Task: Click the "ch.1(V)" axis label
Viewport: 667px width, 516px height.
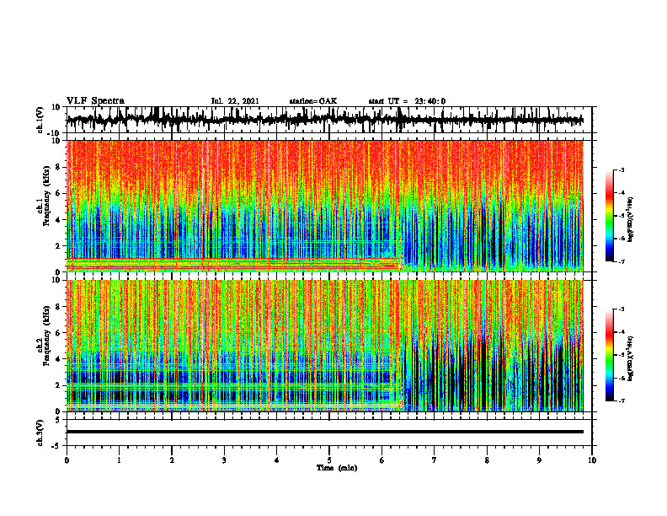Action: [41, 120]
